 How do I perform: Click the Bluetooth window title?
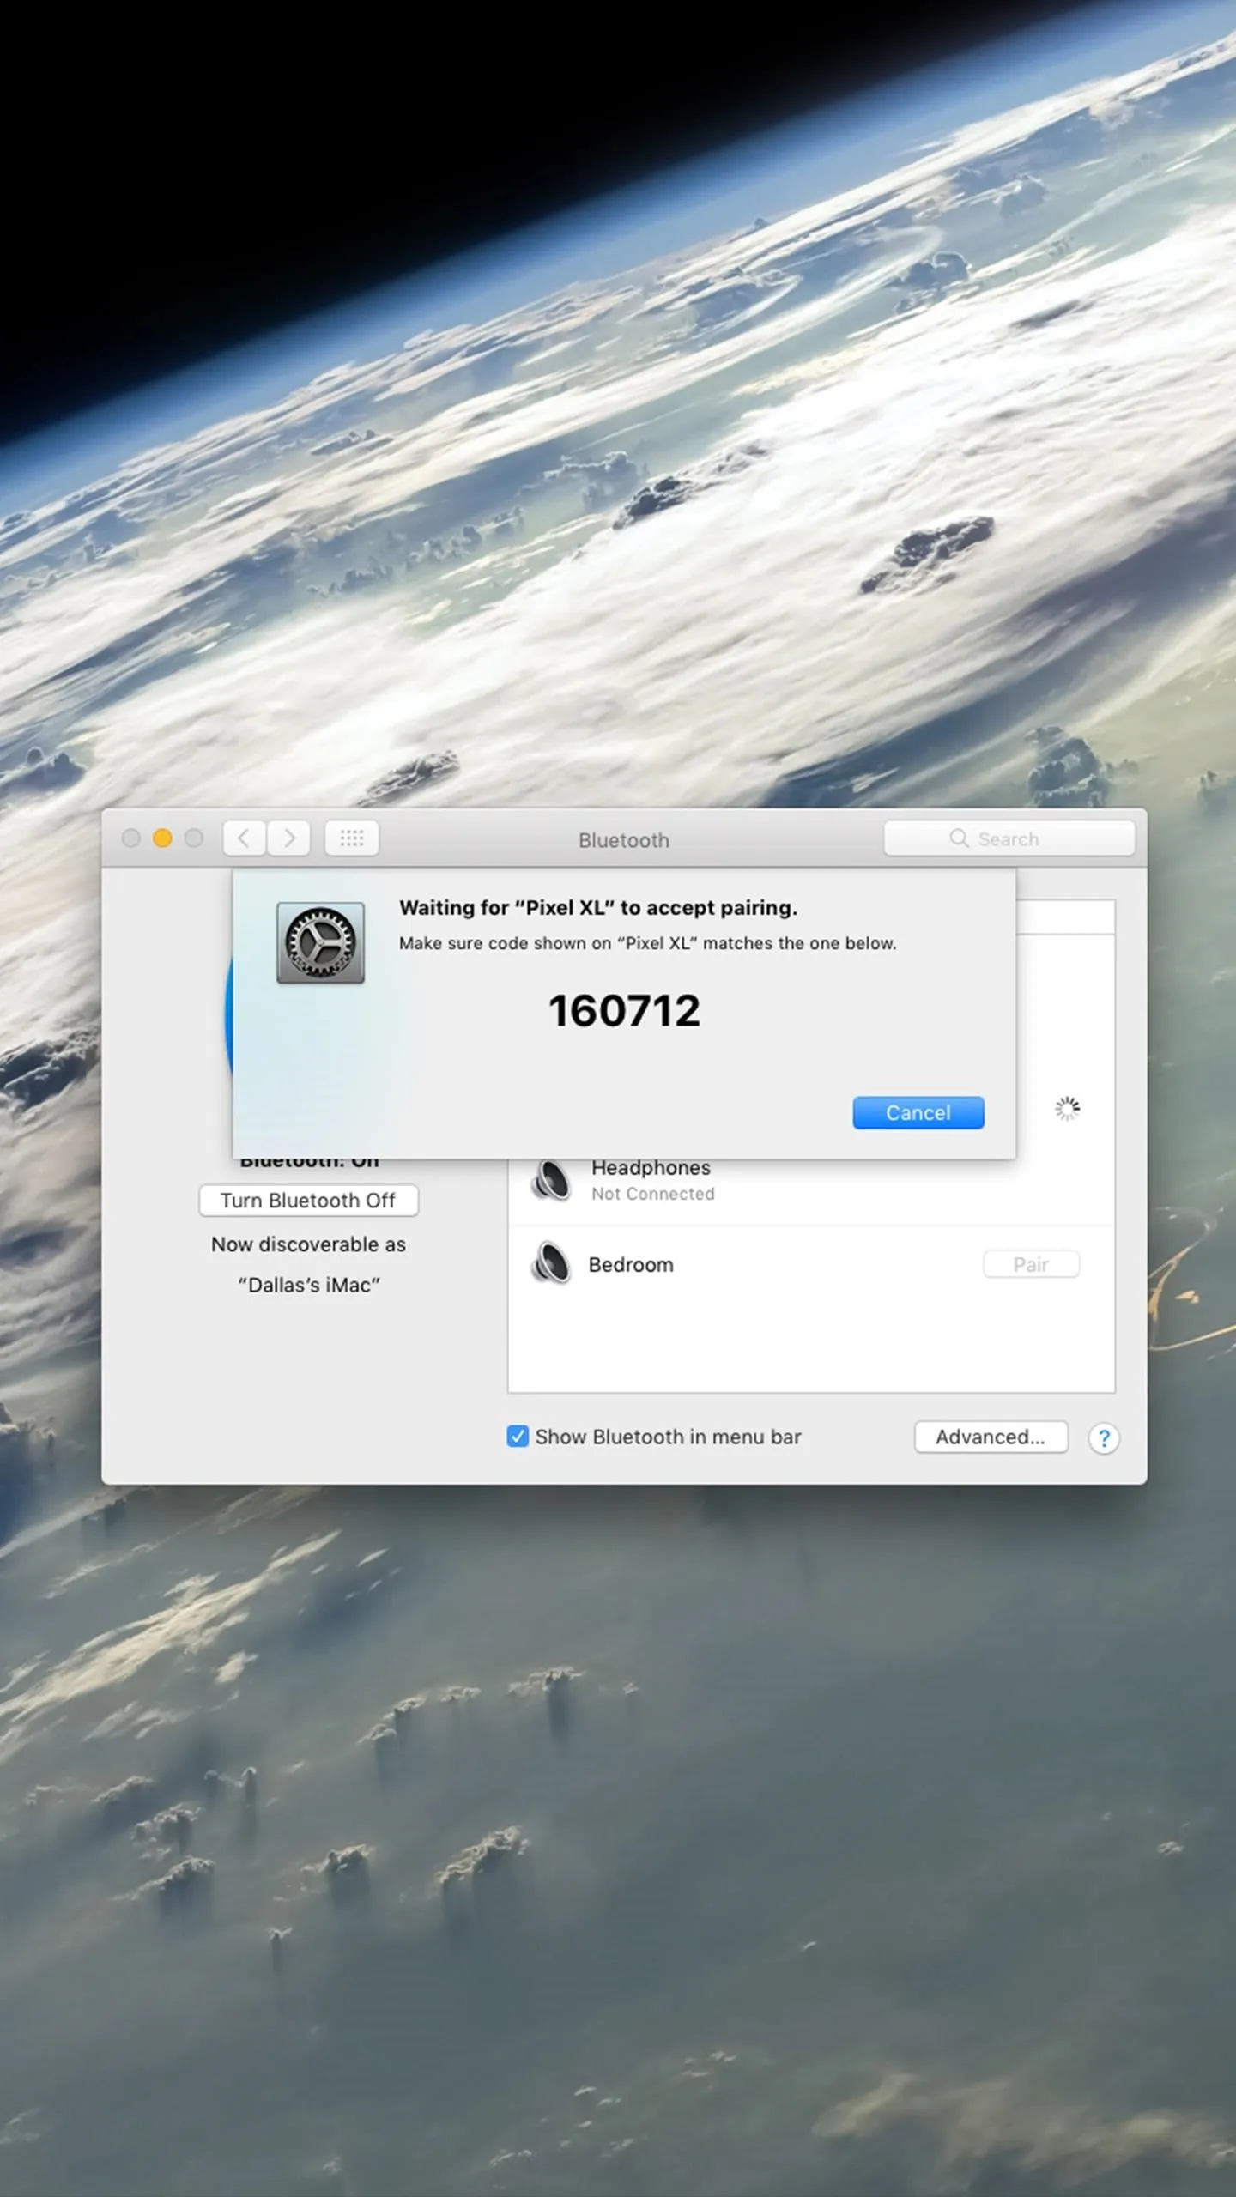(624, 840)
